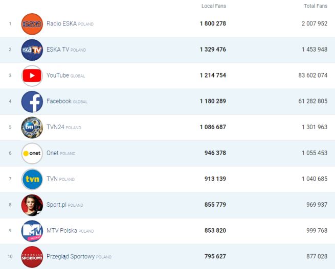Sort by Total Fans column header

(315, 6)
